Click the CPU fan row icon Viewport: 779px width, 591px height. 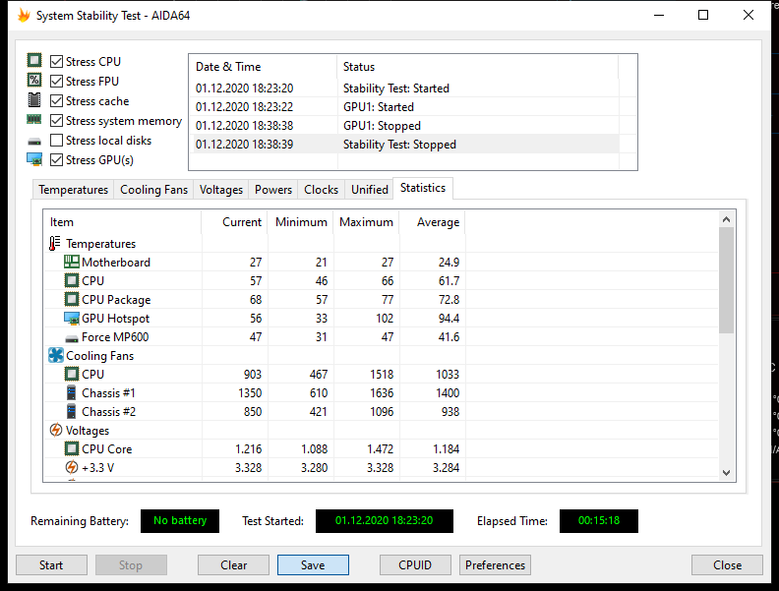coord(72,374)
